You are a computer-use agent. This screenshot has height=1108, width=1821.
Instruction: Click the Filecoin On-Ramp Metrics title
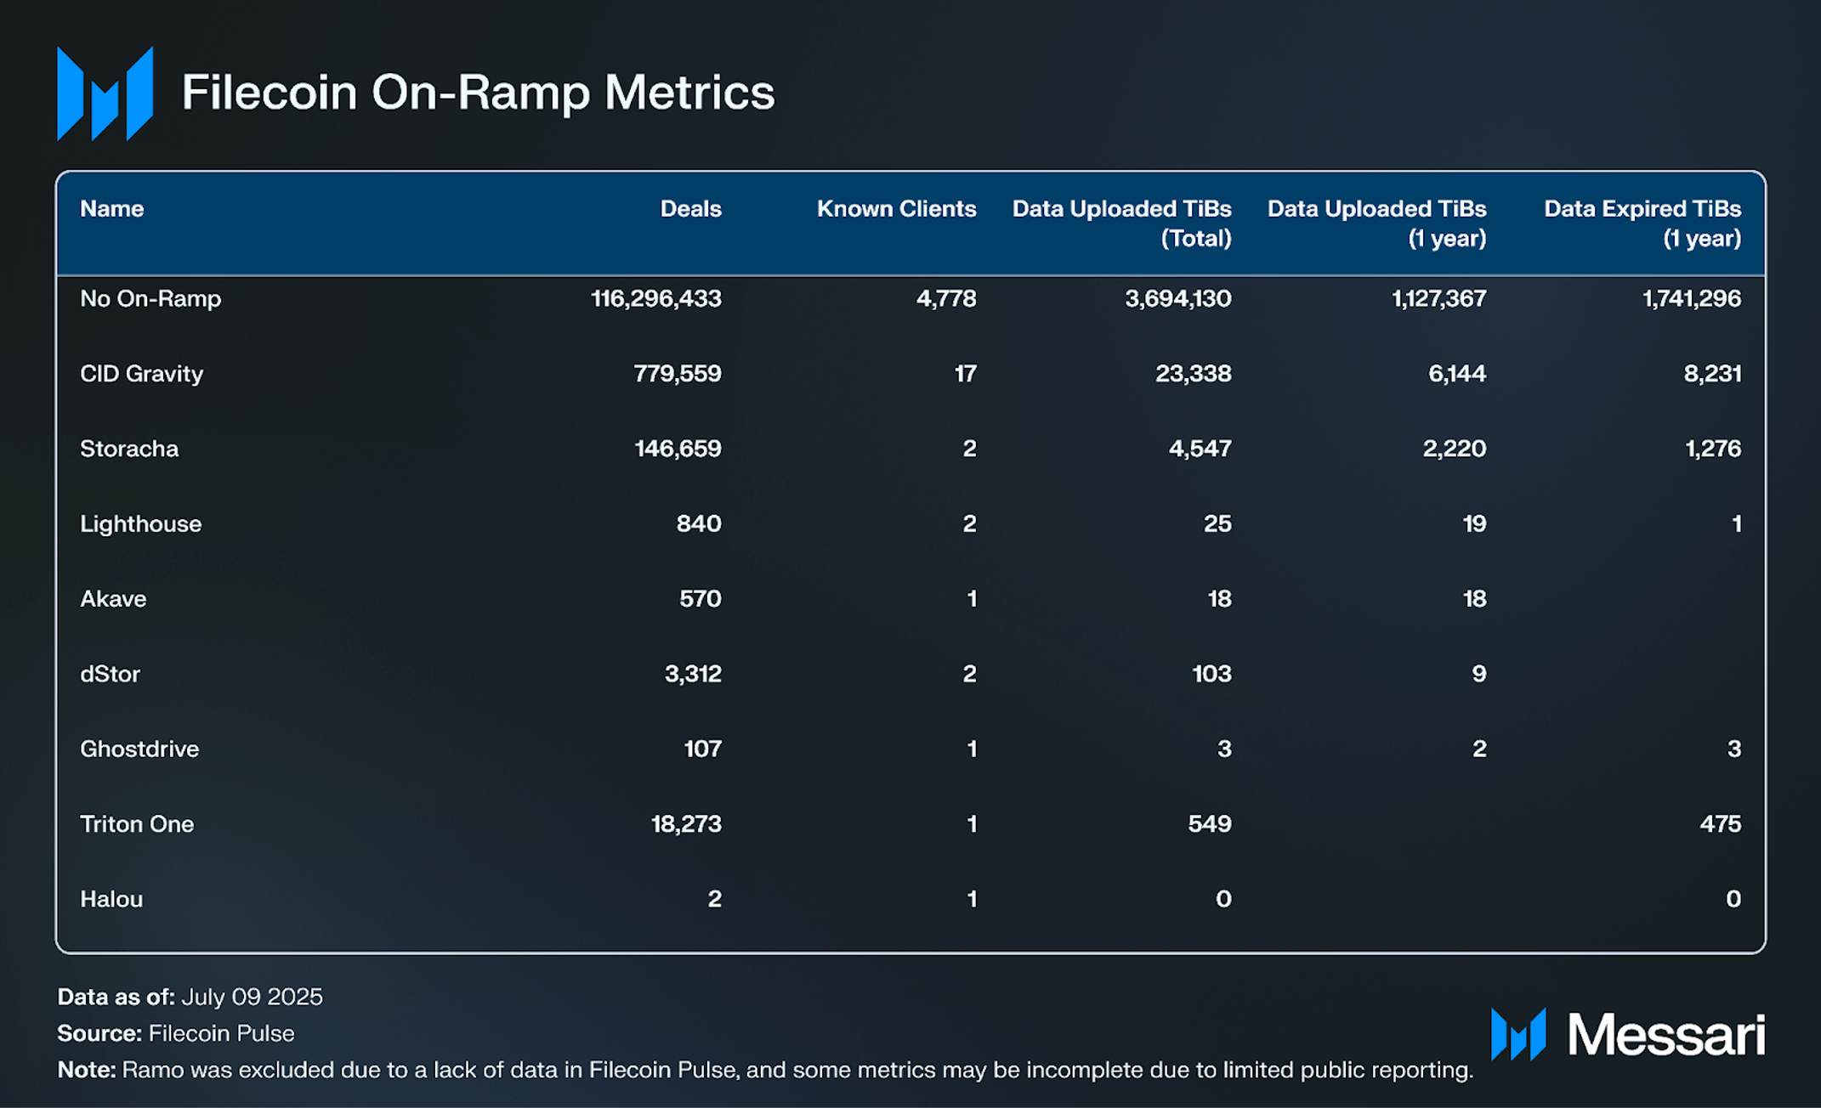[478, 92]
